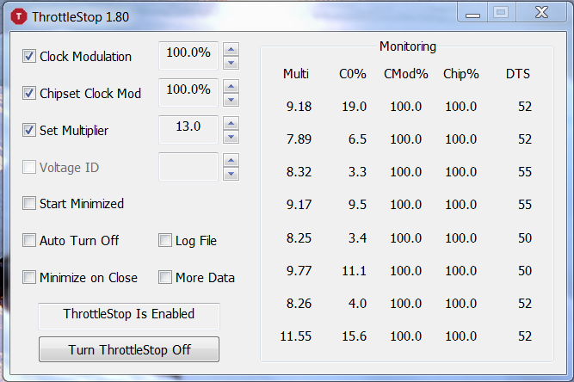Click the Chipset Clock Mod 100.0% field
Screen dimensions: 574x382
tap(188, 93)
